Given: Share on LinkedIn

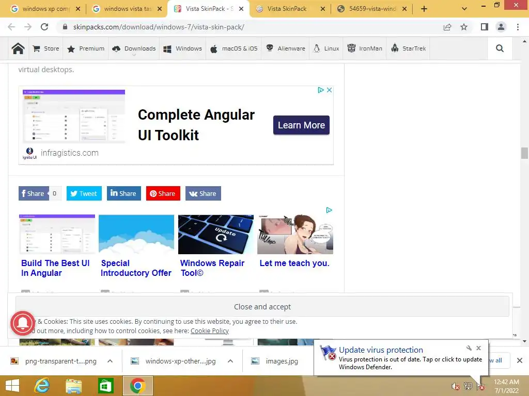Looking at the screenshot, I should 124,193.
